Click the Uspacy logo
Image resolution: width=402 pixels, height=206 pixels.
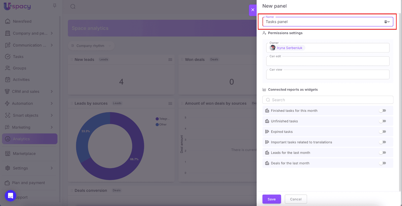pyautogui.click(x=17, y=6)
